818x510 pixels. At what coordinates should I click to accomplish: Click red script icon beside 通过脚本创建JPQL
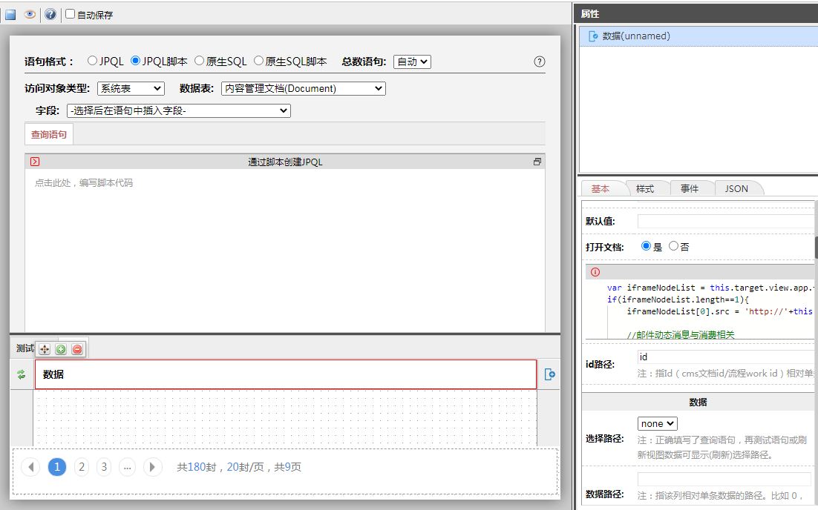click(x=35, y=162)
